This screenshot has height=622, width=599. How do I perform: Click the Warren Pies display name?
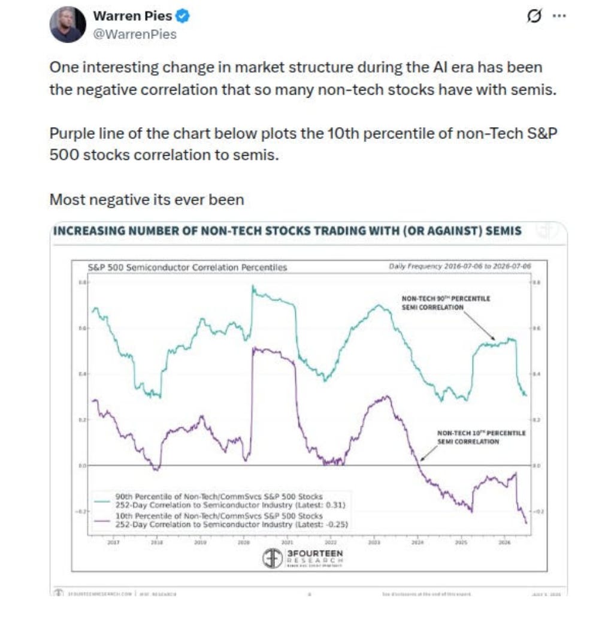coord(132,16)
